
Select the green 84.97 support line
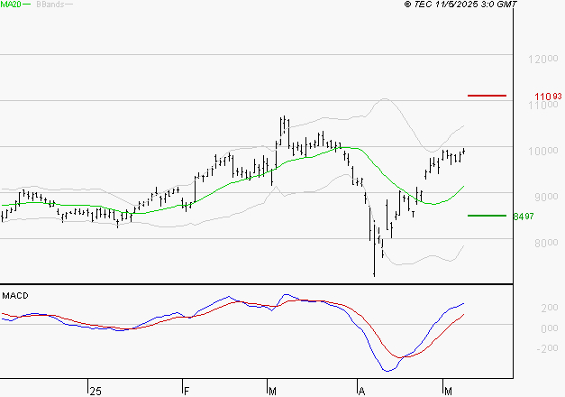[487, 216]
